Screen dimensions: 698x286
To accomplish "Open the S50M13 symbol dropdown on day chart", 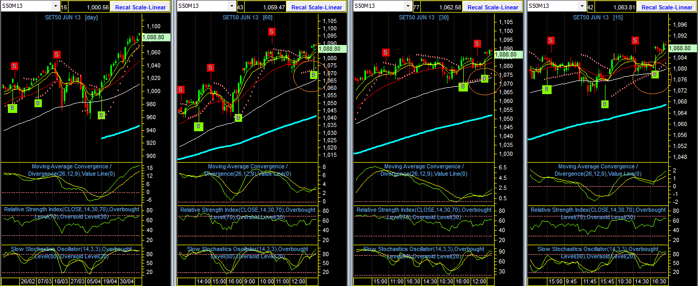I will (55, 6).
